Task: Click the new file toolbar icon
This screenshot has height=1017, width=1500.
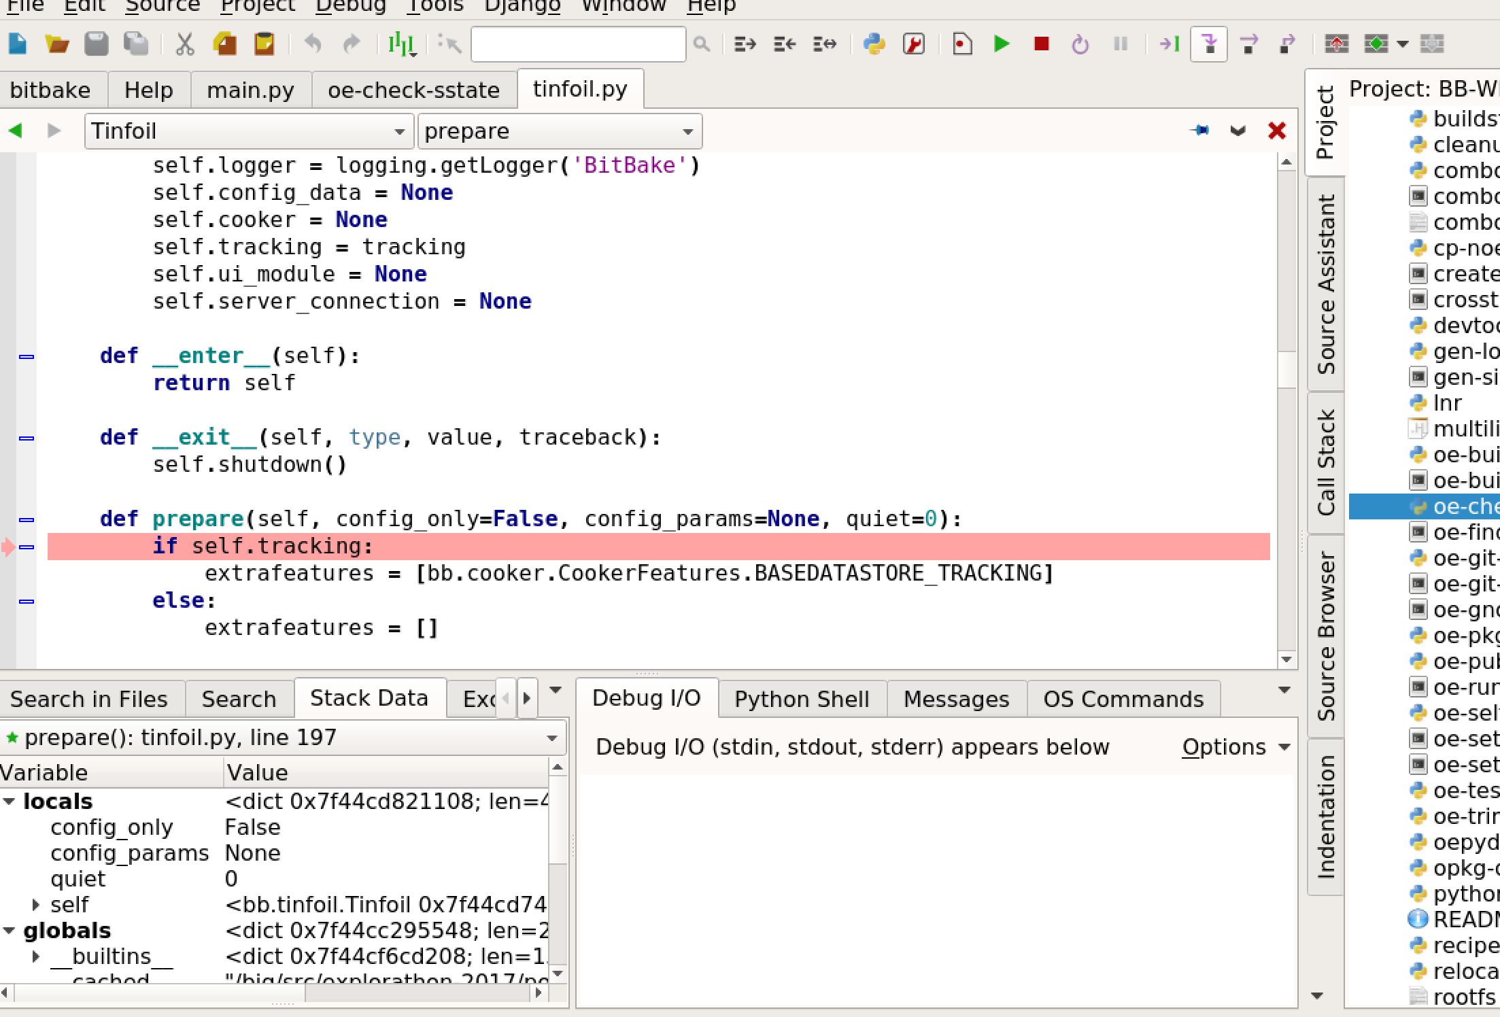Action: pyautogui.click(x=18, y=45)
